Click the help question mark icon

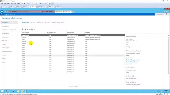[x=167, y=14]
